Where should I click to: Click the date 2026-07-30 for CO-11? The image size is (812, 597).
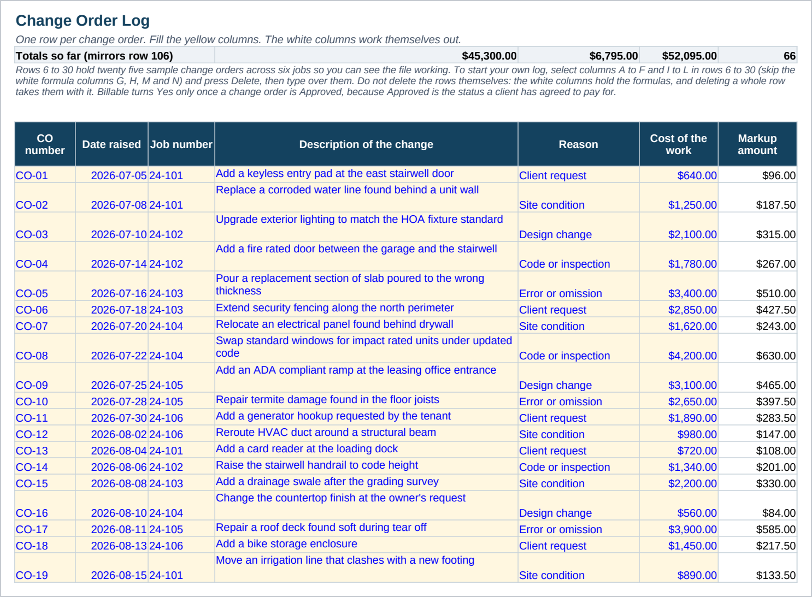pos(111,417)
